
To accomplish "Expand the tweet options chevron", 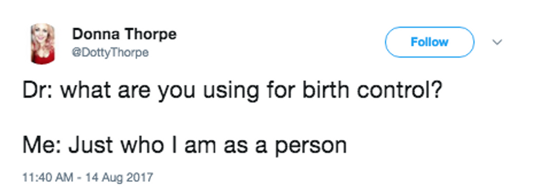I will pos(497,42).
